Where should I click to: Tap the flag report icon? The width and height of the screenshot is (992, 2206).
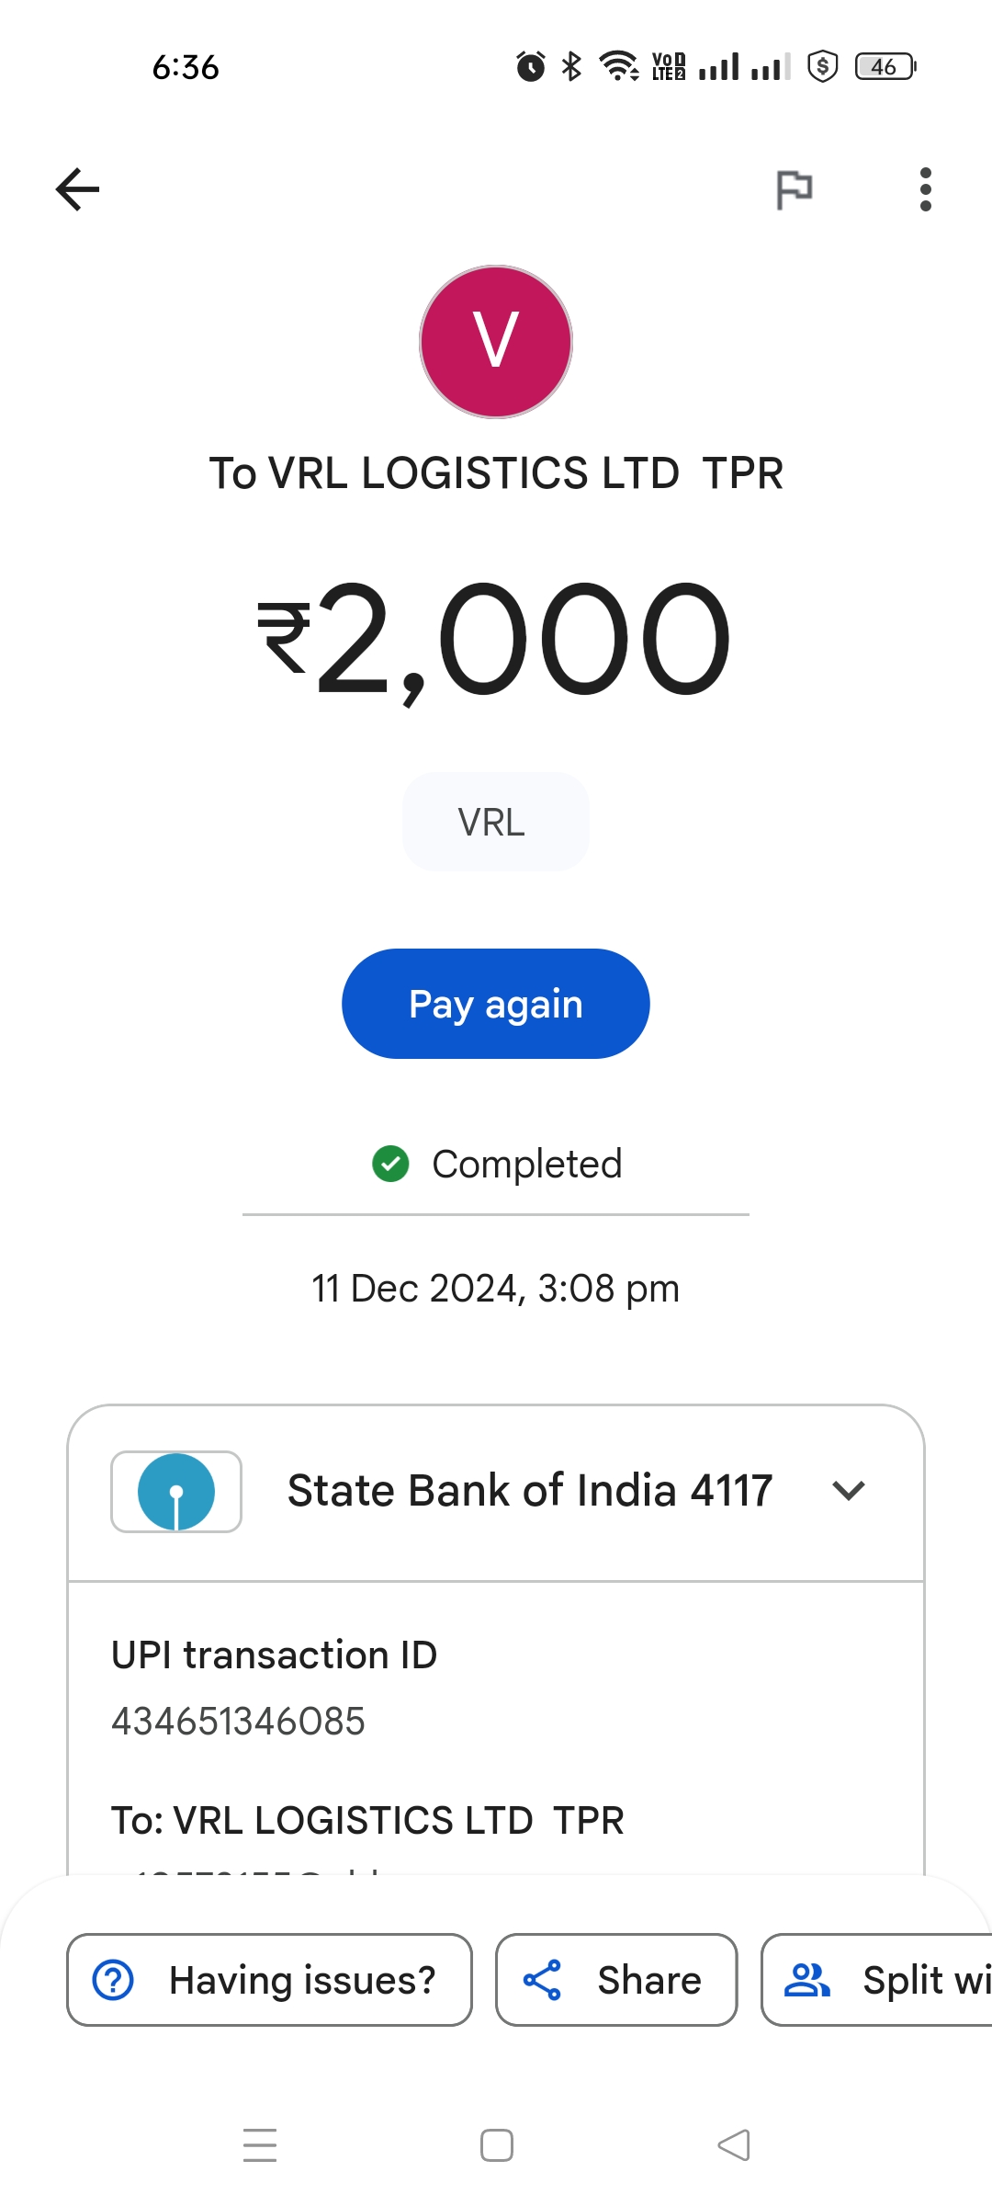point(794,190)
